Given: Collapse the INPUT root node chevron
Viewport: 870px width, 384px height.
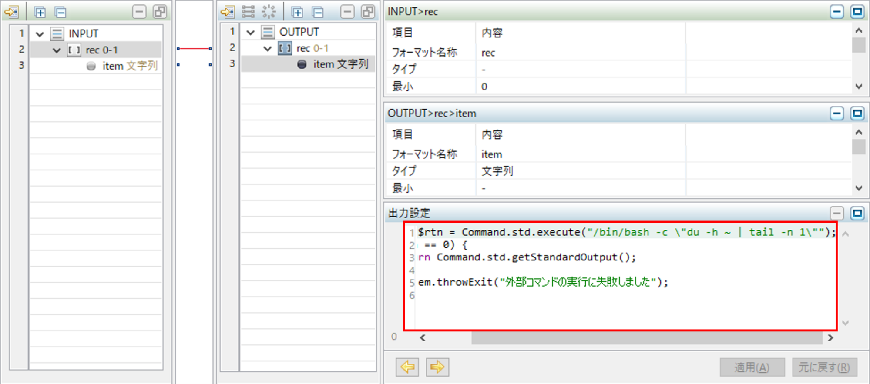Looking at the screenshot, I should click(40, 34).
